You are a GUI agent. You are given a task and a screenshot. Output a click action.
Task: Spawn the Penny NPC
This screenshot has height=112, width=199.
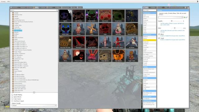tap(65, 56)
